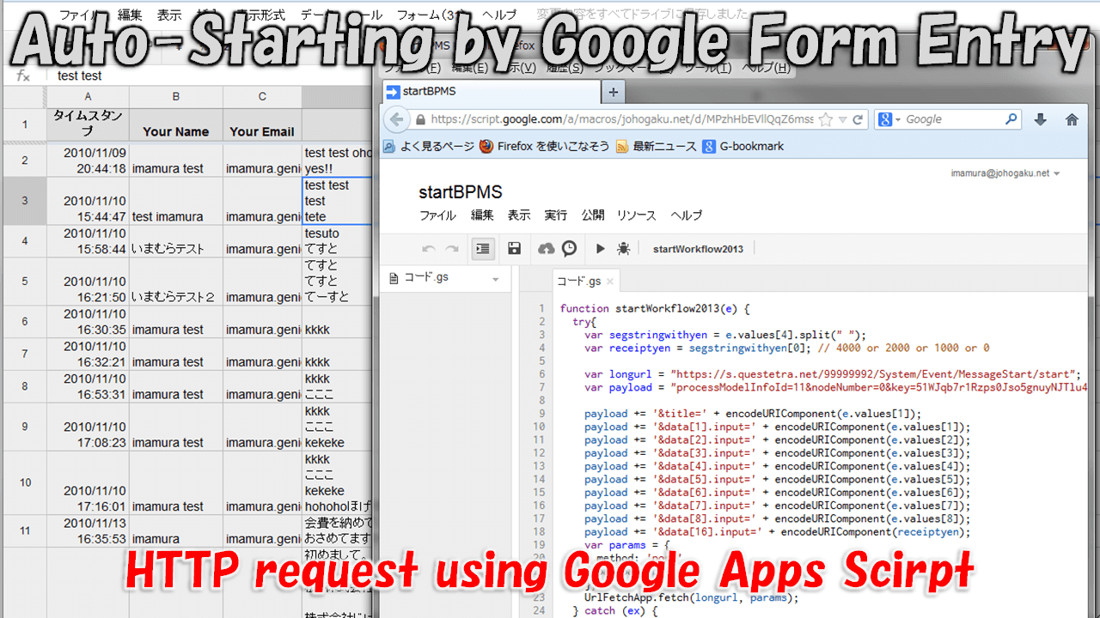Close the コード.gs editor tab
This screenshot has height=618, width=1100.
(x=610, y=281)
